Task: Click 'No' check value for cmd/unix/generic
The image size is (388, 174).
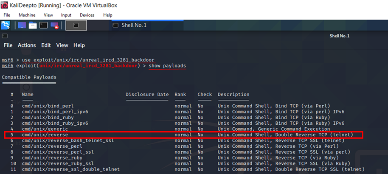Action: (200, 129)
